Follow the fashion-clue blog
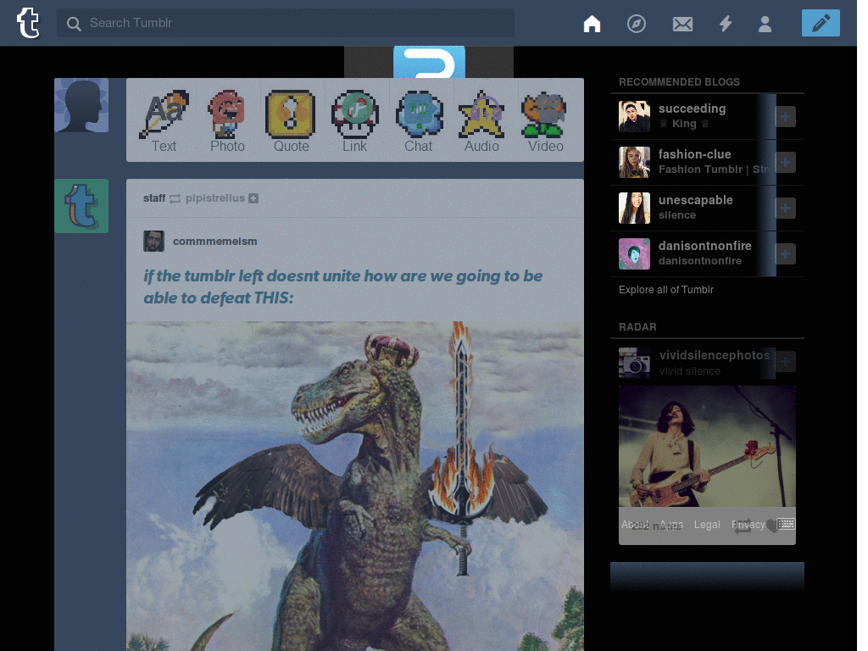Viewport: 868px width, 651px height. click(x=785, y=162)
